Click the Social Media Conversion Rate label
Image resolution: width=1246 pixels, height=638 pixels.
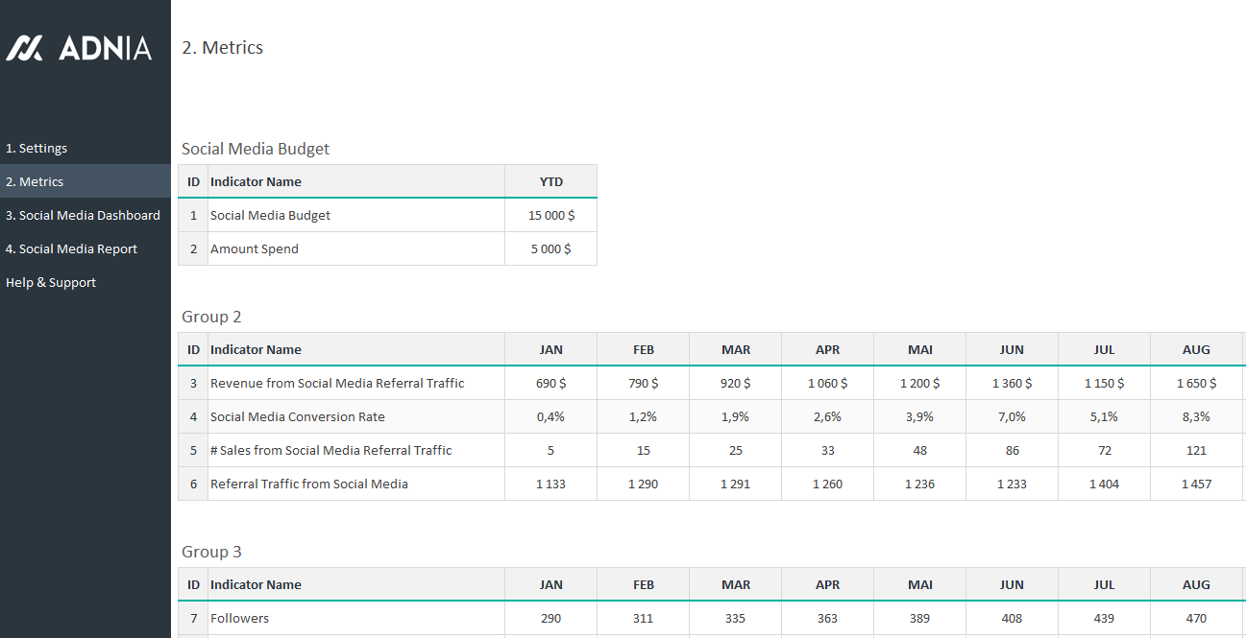[x=298, y=417]
